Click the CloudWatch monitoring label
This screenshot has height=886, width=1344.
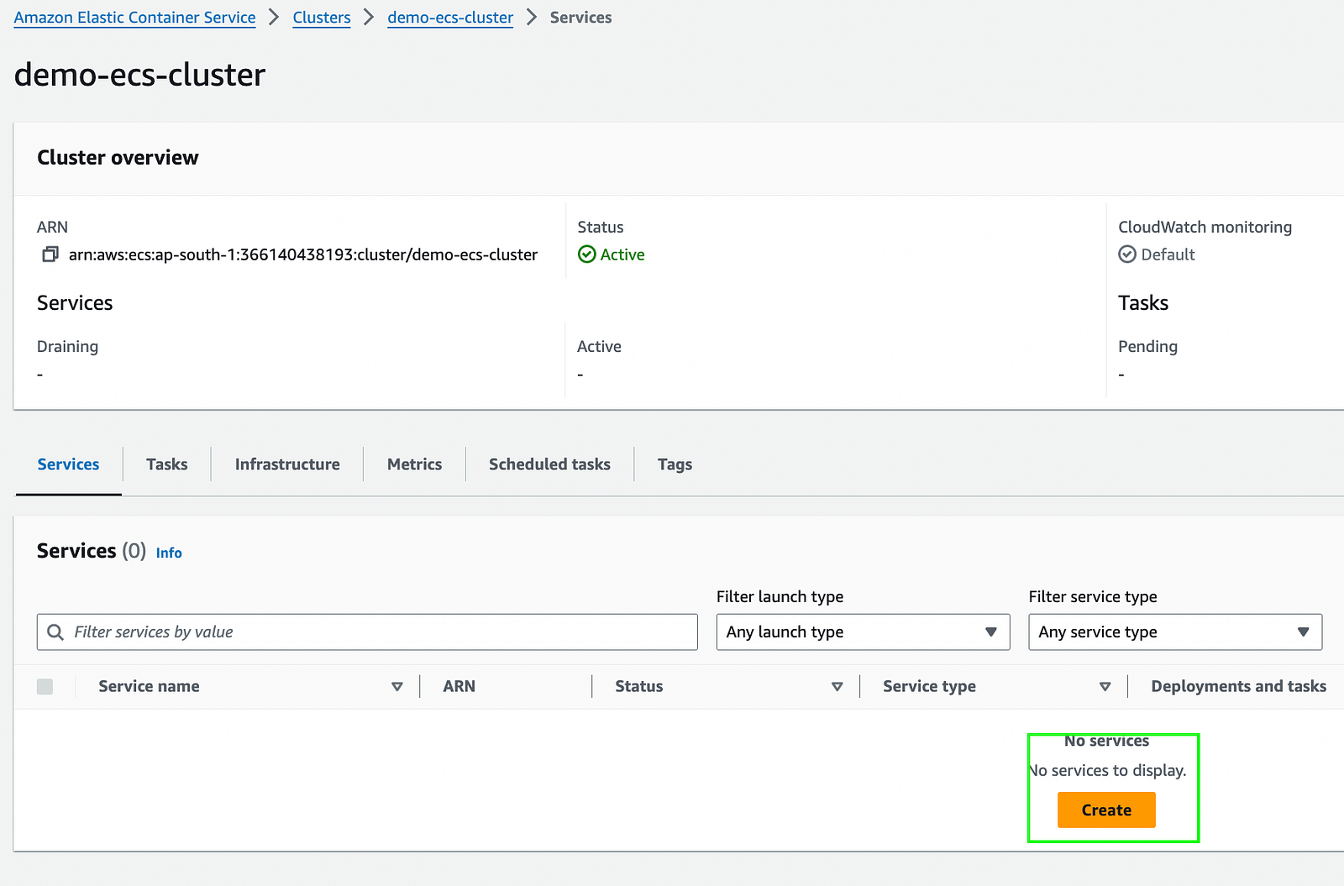point(1205,228)
